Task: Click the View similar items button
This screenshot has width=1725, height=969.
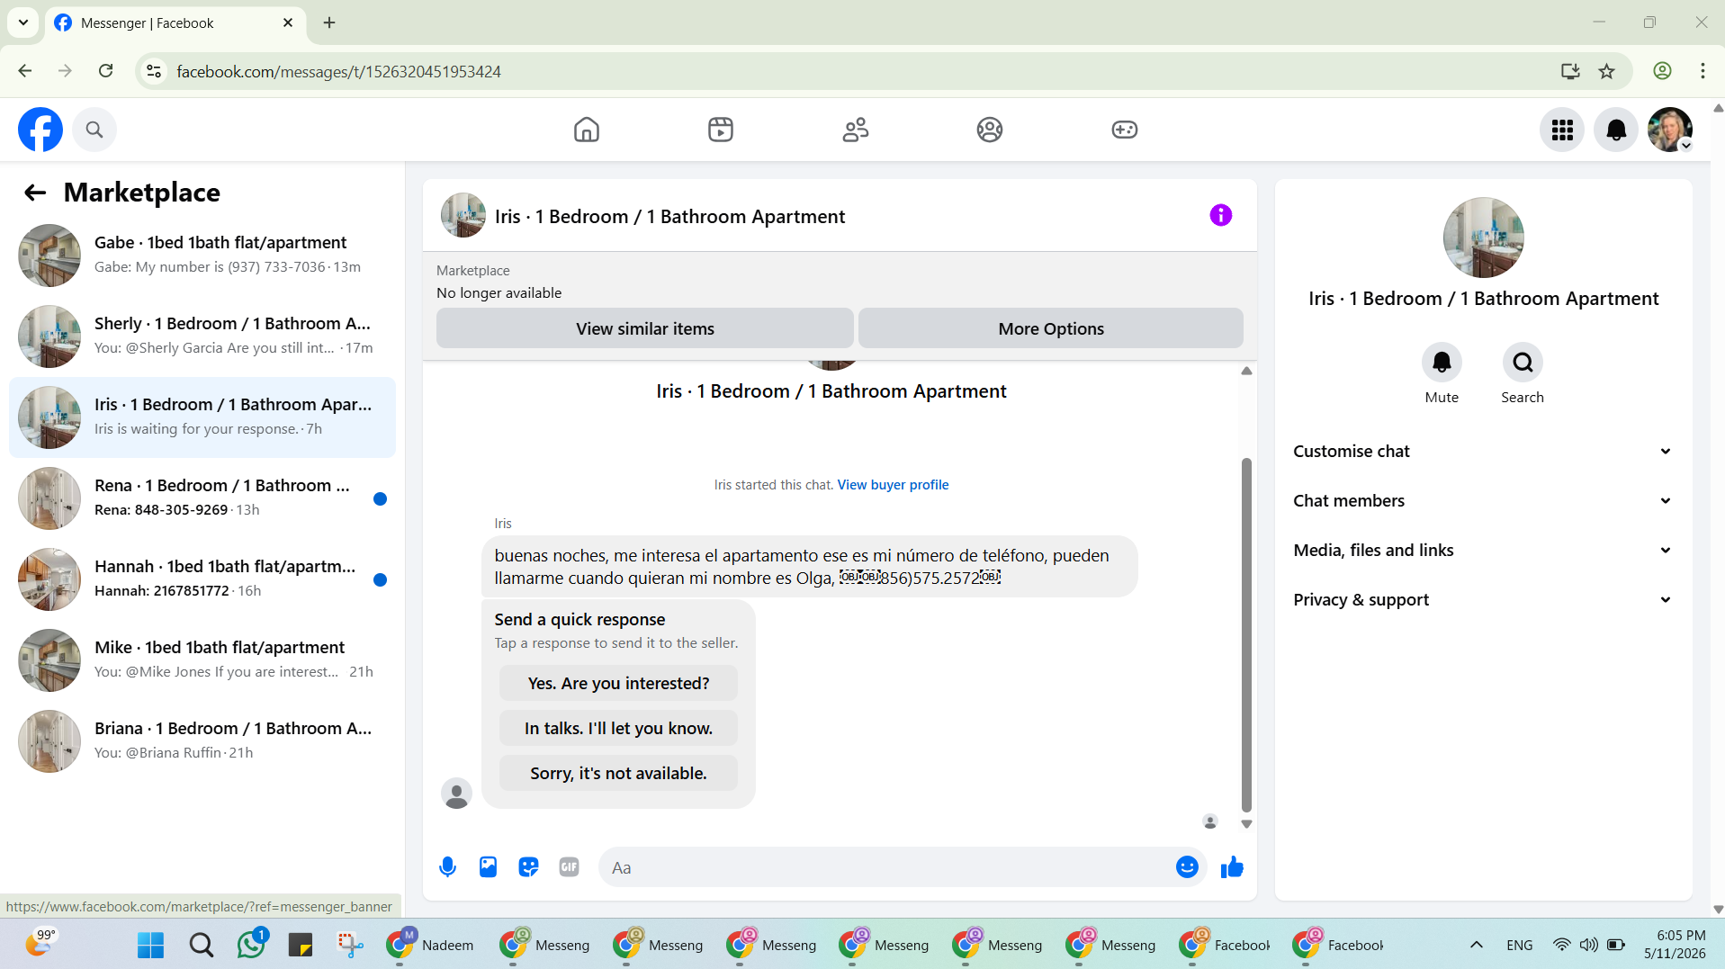Action: [x=644, y=329]
